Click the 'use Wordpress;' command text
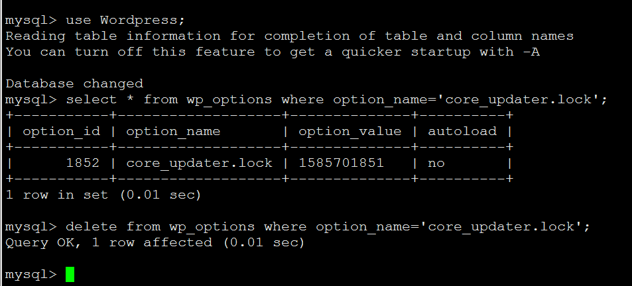 125,20
